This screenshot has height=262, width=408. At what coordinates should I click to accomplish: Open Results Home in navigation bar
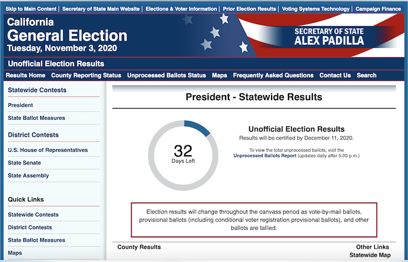click(26, 75)
